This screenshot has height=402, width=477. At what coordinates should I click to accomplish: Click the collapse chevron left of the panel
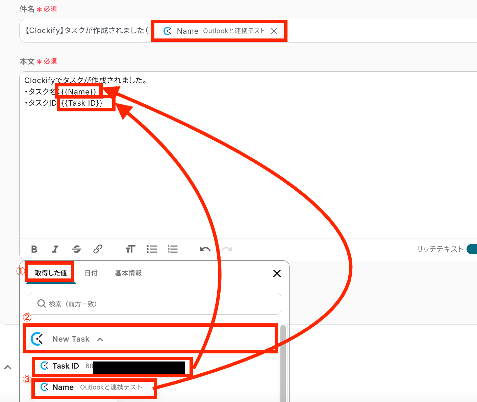[x=8, y=367]
